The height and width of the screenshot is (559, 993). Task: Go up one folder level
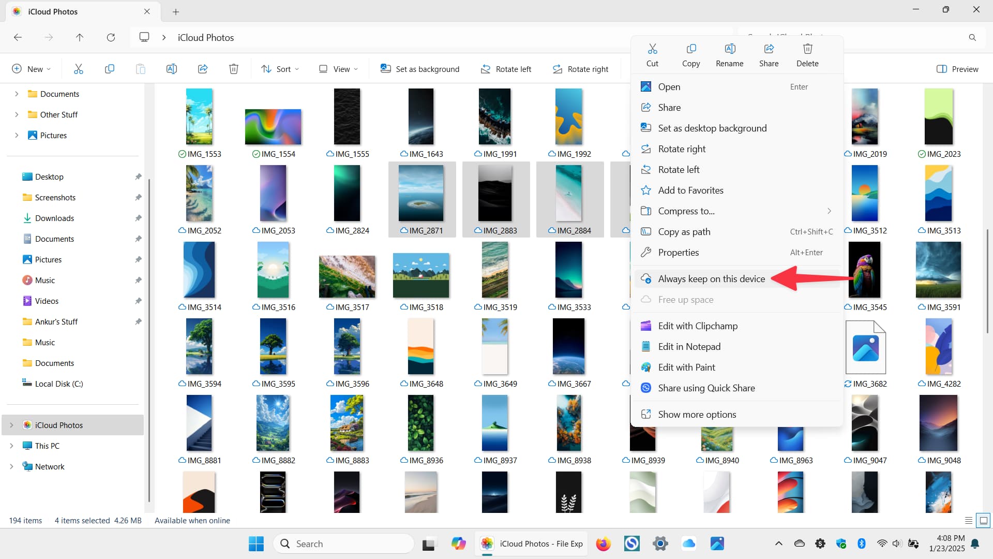(x=80, y=37)
